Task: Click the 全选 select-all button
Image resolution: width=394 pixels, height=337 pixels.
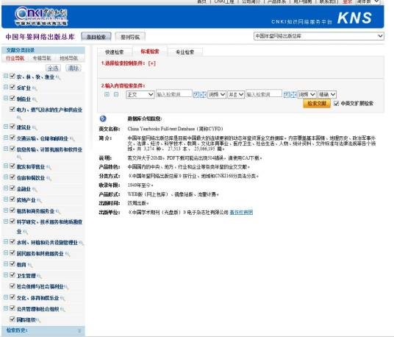Action: [x=53, y=68]
